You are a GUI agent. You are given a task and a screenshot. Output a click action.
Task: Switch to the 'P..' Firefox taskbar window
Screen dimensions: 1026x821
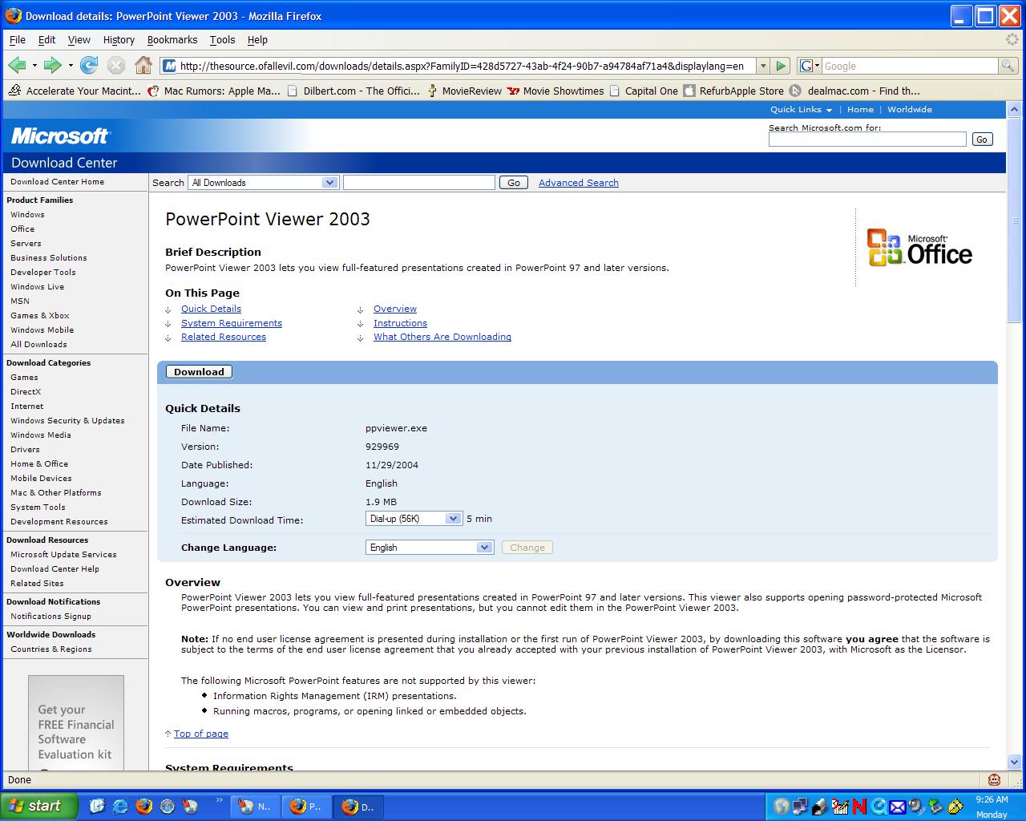[308, 807]
